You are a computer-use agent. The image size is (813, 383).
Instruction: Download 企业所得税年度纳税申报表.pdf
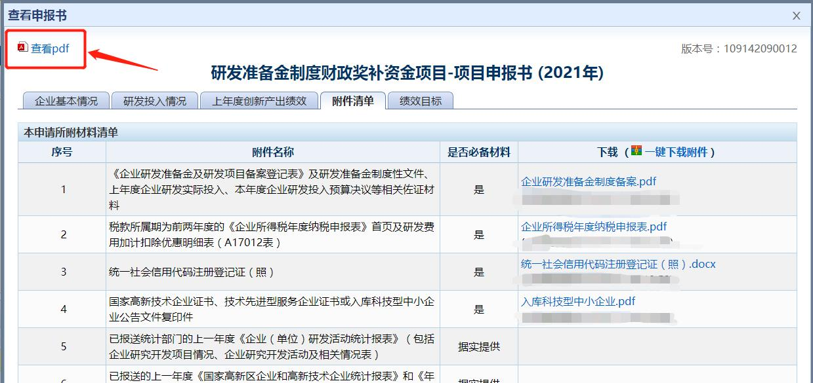tap(594, 227)
